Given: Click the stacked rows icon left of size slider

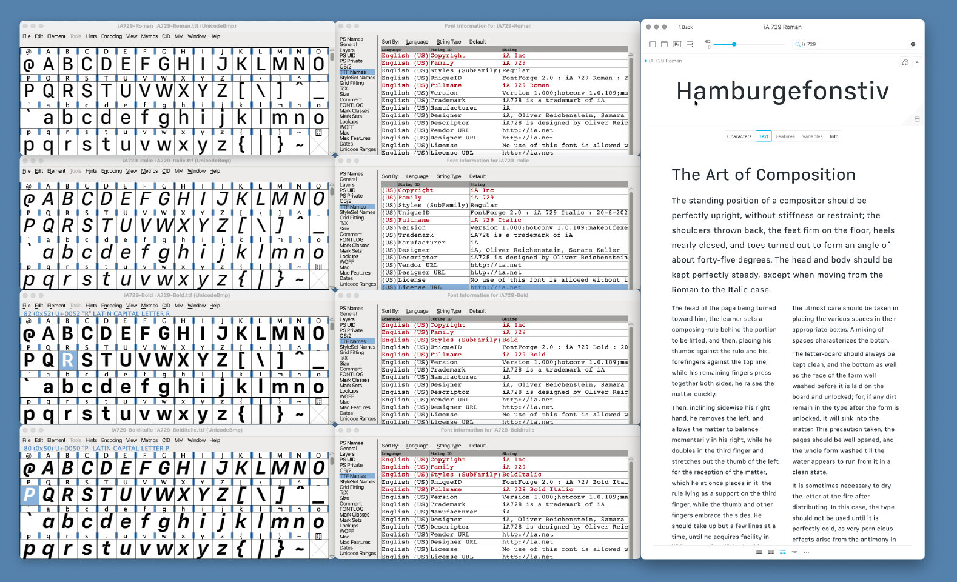Looking at the screenshot, I should (x=690, y=44).
